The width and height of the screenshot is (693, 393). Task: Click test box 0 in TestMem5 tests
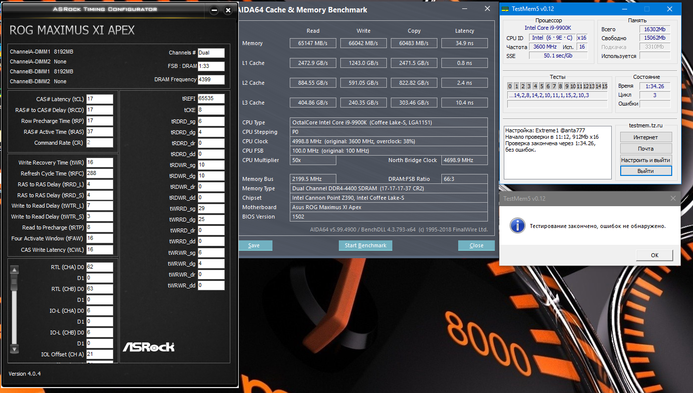[510, 86]
